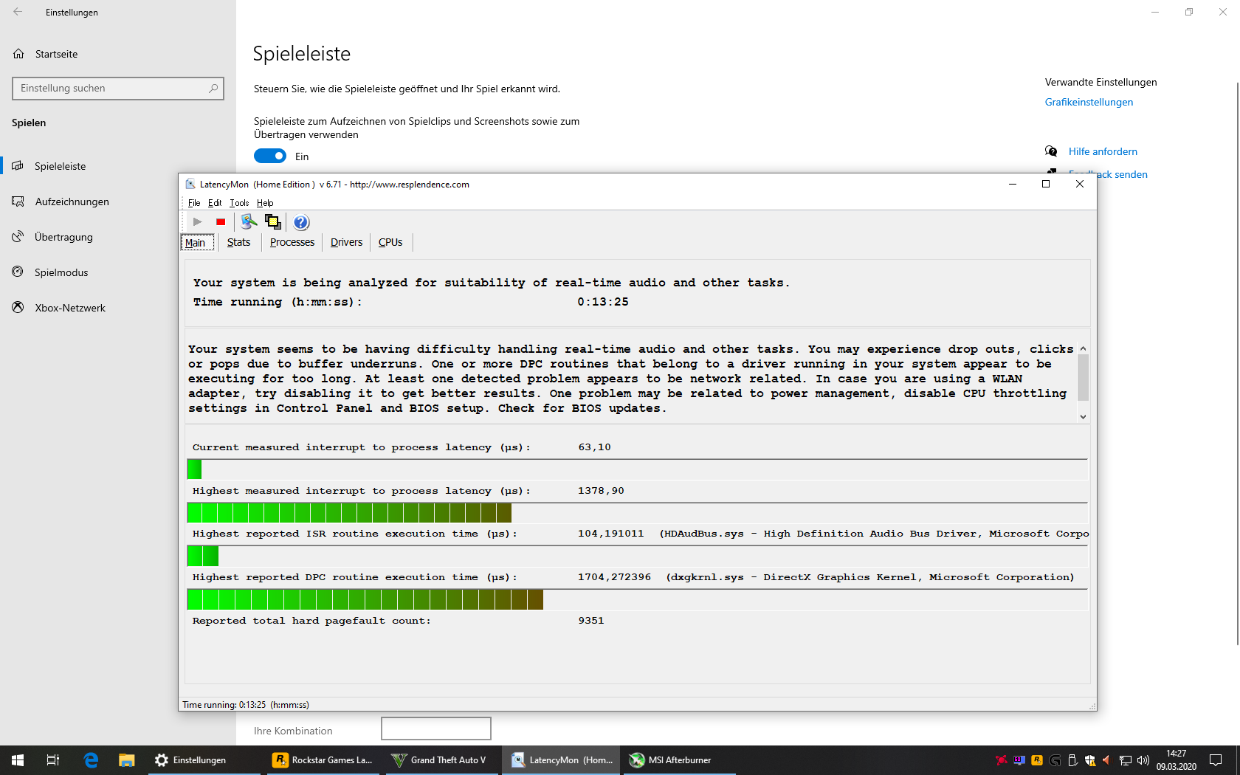Switch to the Processes tab

[292, 242]
